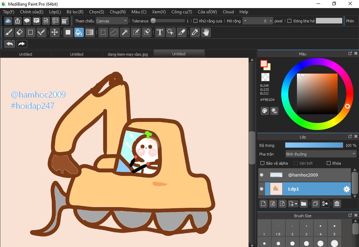Switch to the dang-kiem-may-dao.jpg tab

(x=128, y=54)
